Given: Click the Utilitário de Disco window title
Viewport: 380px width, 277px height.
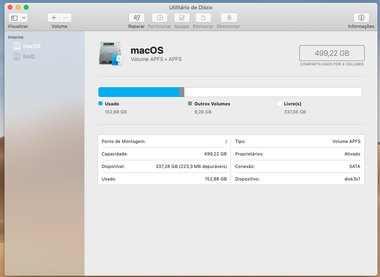Looking at the screenshot, I should tap(190, 8).
